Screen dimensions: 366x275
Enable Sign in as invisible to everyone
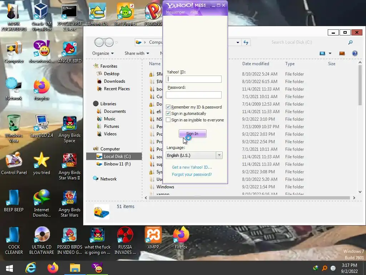(168, 120)
